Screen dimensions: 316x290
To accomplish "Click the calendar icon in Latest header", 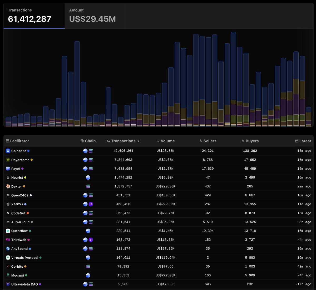I will [297, 141].
